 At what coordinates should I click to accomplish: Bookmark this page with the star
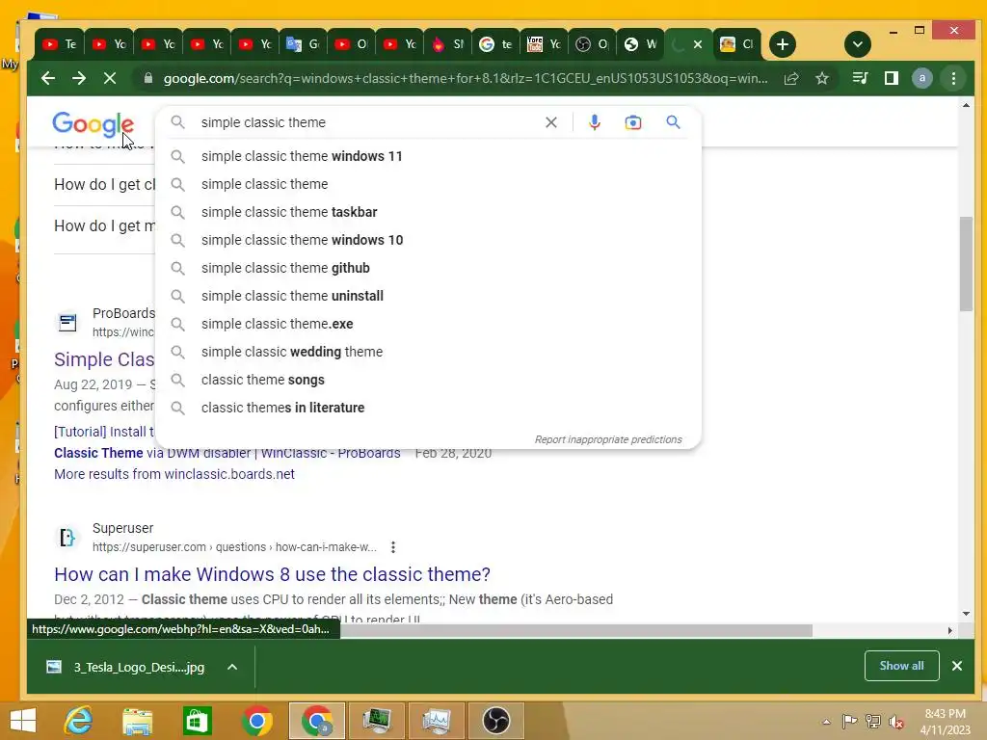(x=822, y=78)
